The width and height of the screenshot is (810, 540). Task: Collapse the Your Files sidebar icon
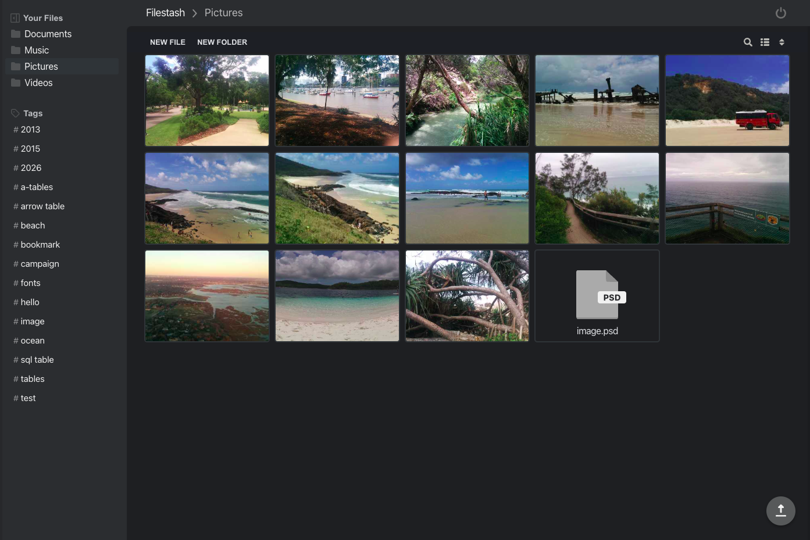point(15,18)
